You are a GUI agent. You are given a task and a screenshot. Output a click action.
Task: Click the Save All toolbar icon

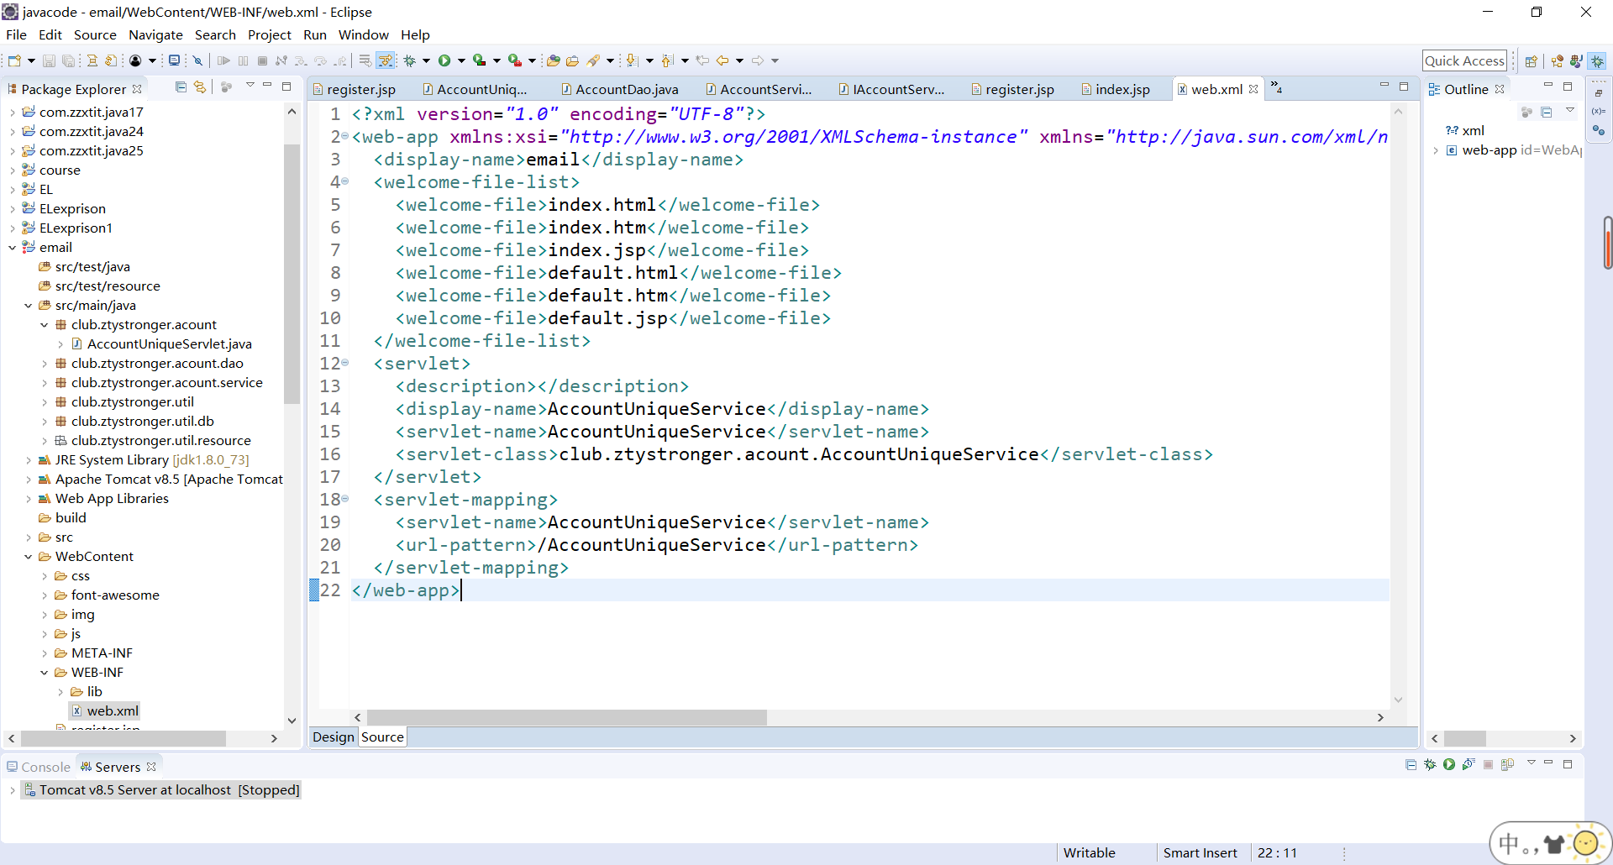pos(69,60)
